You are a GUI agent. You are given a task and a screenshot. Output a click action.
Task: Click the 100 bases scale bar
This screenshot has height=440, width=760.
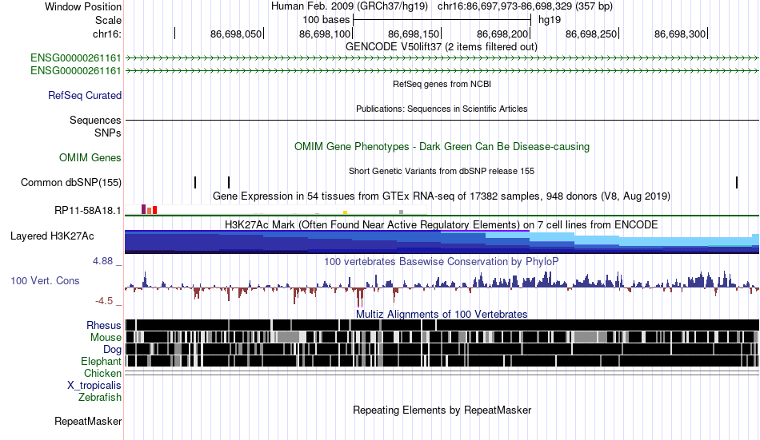442,20
